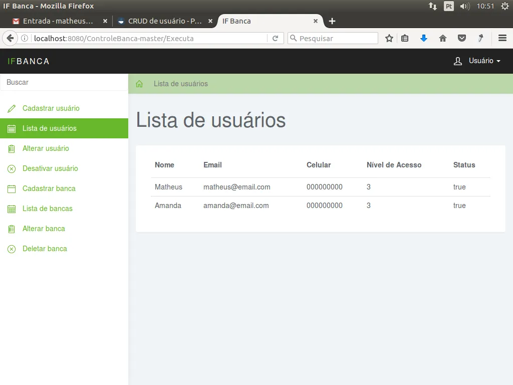
Task: Click the green home icon in breadcrumb
Action: [x=139, y=84]
